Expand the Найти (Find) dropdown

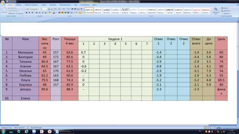click(x=229, y=8)
